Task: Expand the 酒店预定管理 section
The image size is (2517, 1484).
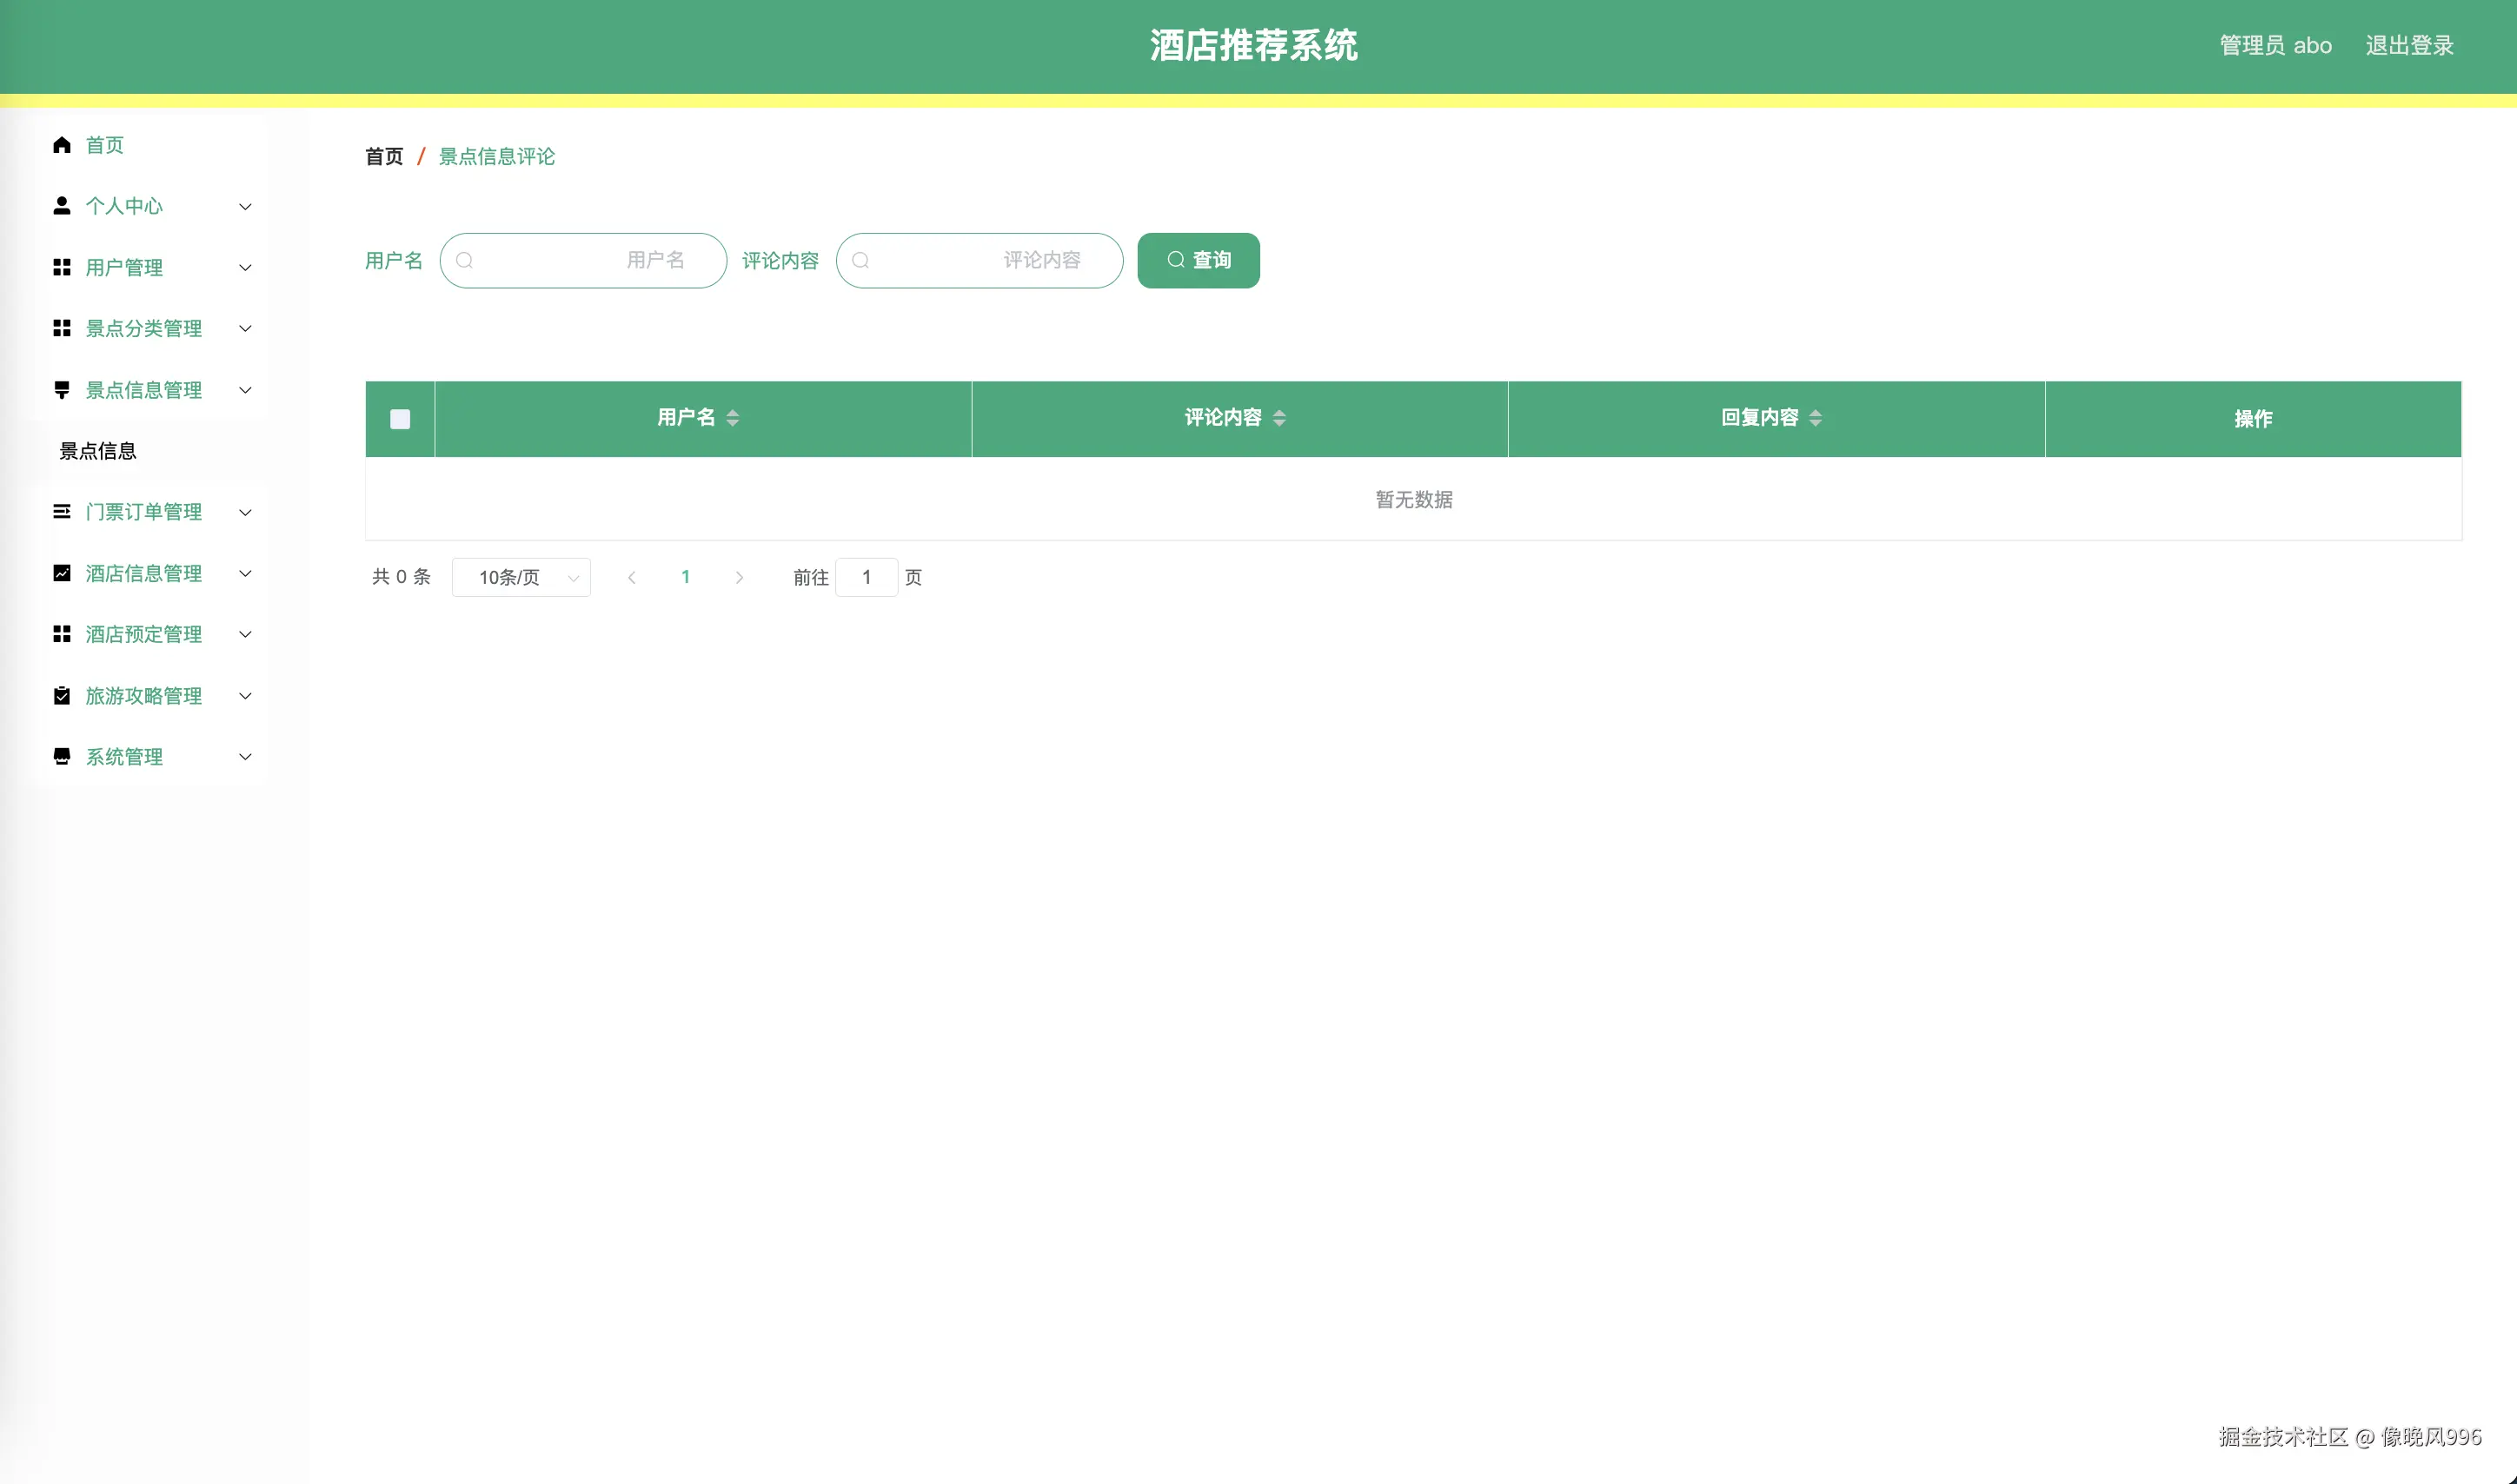Action: [245, 634]
